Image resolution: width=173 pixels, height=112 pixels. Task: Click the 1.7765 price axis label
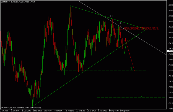coord(170,59)
